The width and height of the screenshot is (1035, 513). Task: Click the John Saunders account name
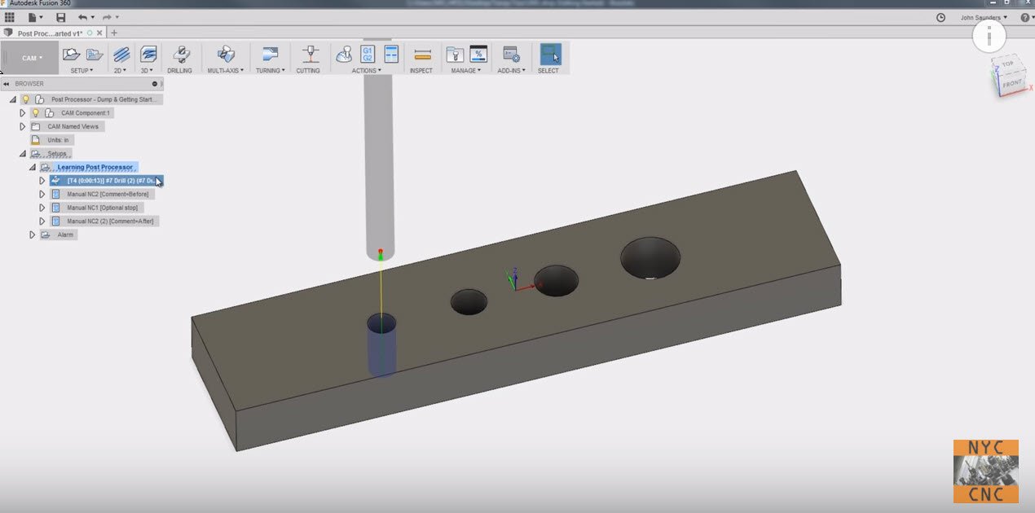[980, 17]
